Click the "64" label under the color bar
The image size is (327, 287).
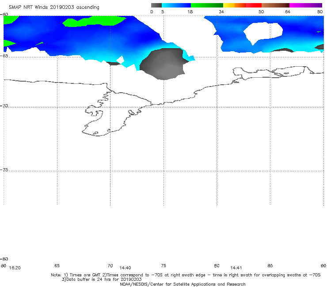(x=288, y=11)
